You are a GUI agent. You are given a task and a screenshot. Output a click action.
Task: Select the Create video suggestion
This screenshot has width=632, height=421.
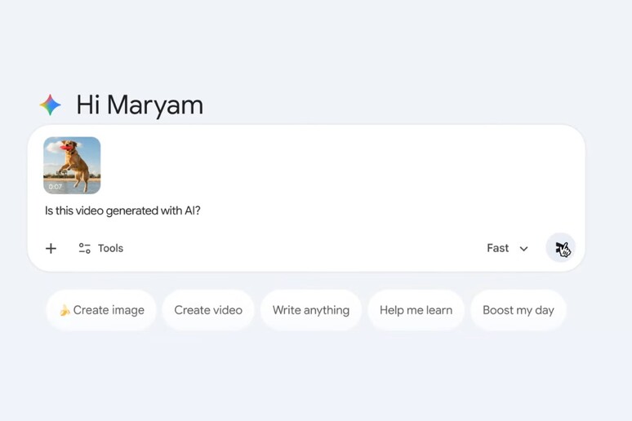coord(208,310)
